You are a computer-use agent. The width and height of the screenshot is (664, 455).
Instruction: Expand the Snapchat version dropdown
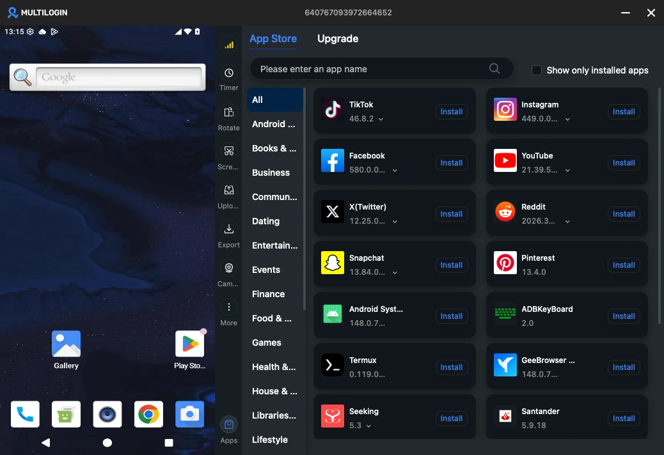[395, 273]
